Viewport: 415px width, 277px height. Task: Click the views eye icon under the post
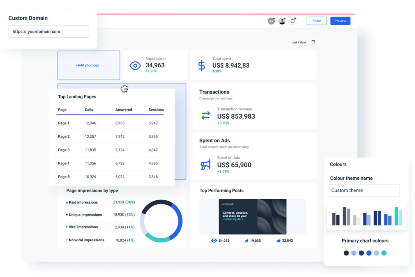pos(213,241)
